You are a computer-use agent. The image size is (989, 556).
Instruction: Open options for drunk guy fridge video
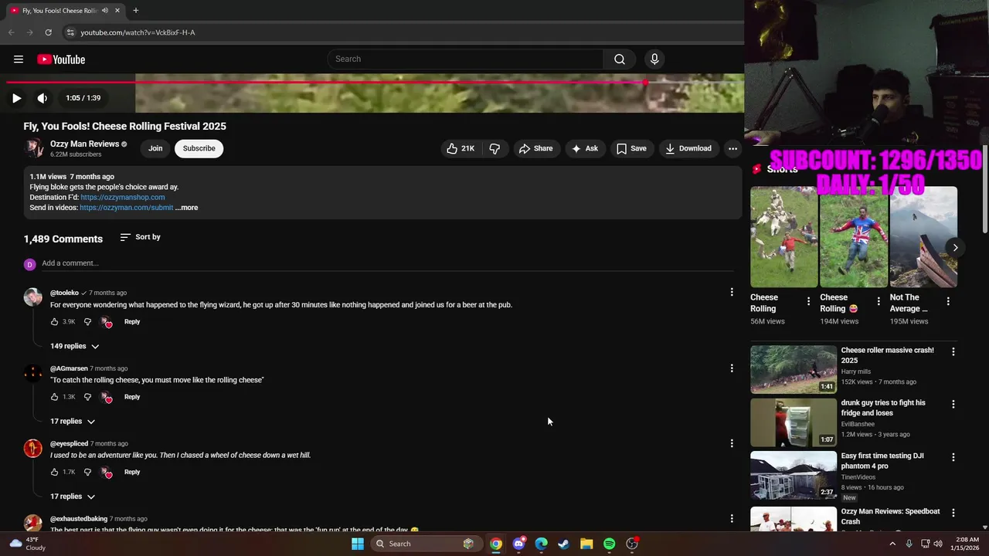[x=953, y=404]
